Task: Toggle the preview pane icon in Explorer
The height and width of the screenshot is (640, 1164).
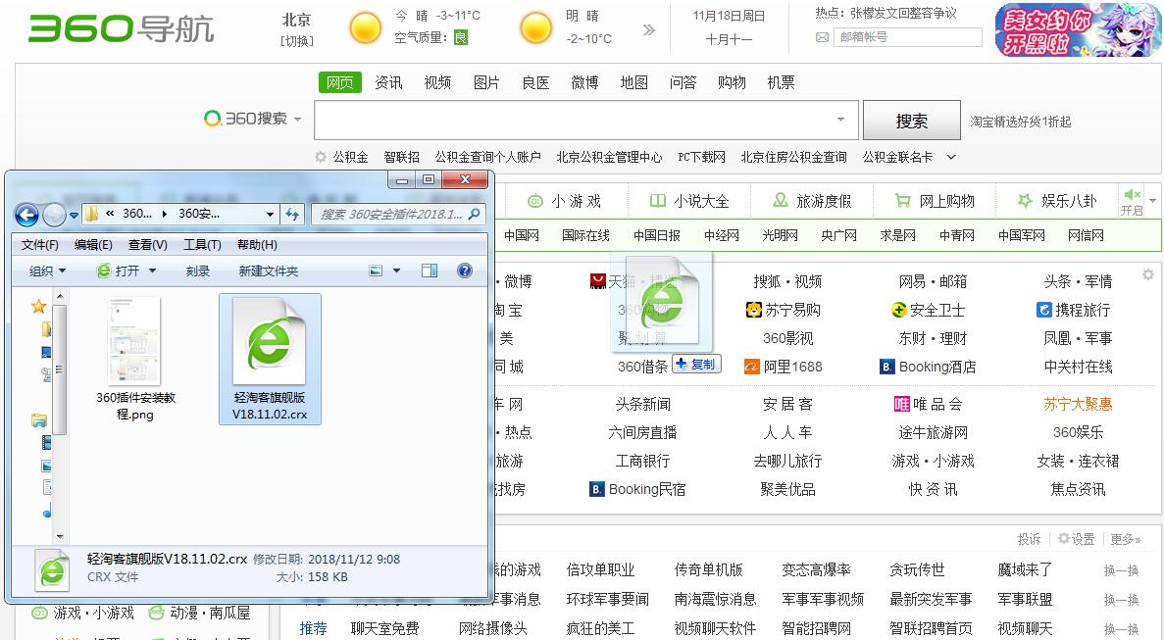Action: (430, 271)
